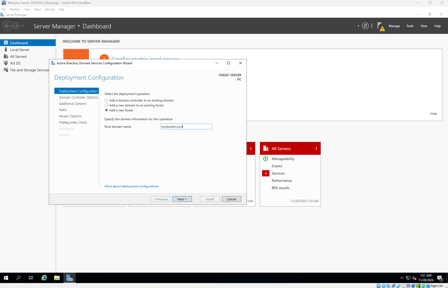Click the red Services alert count badge
The width and height of the screenshot is (448, 288).
pos(266,173)
